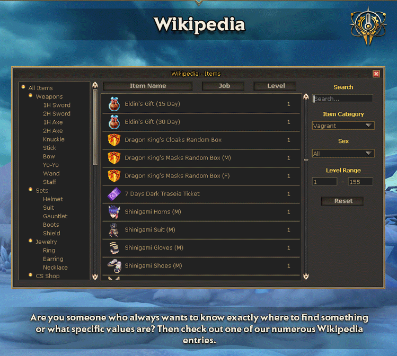Click the Eldin's Gift (30 Day) pouch icon

tap(114, 122)
